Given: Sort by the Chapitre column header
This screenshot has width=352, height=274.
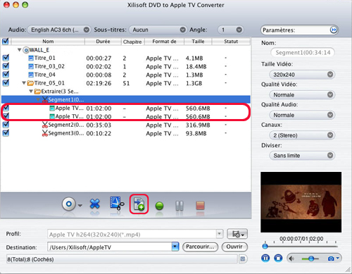Looking at the screenshot, I should pos(132,42).
